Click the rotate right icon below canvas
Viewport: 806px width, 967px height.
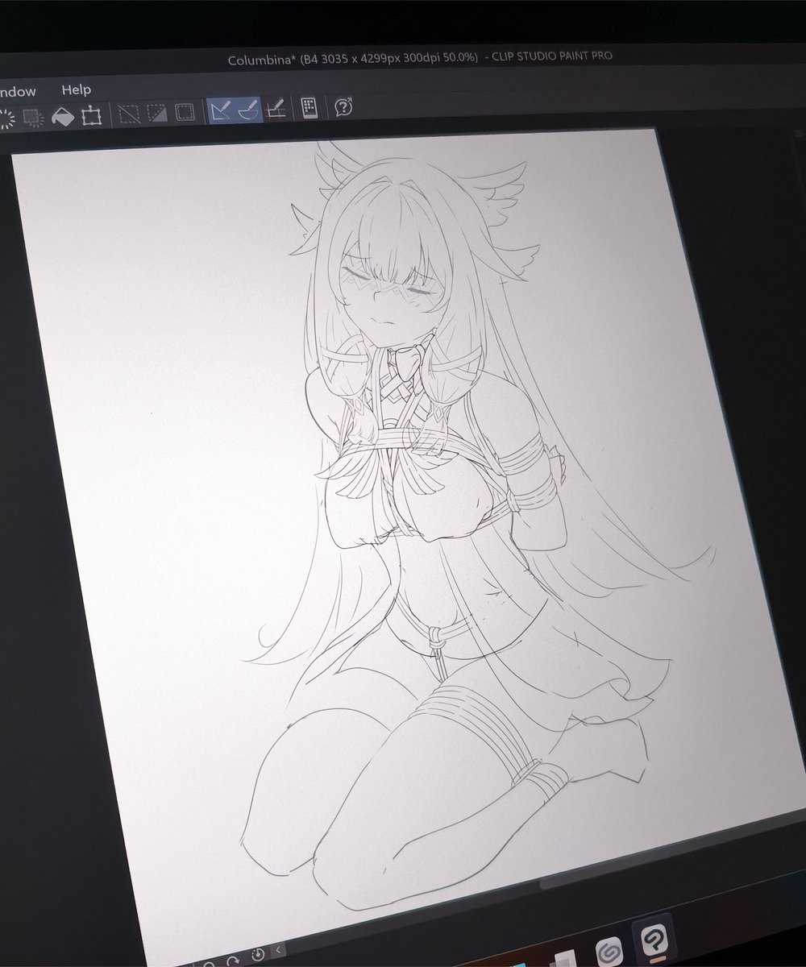pos(235,961)
